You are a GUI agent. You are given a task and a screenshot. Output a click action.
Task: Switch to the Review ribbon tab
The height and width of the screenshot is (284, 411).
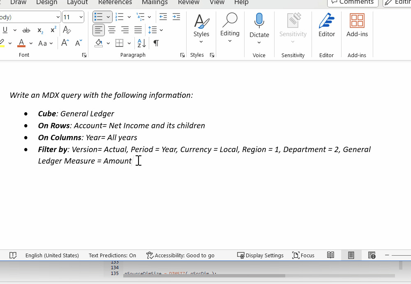189,3
